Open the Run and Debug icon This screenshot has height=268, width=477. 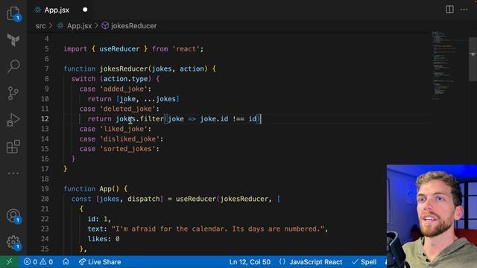13,120
